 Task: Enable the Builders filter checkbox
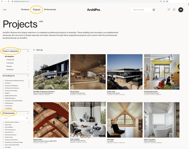[3, 93]
